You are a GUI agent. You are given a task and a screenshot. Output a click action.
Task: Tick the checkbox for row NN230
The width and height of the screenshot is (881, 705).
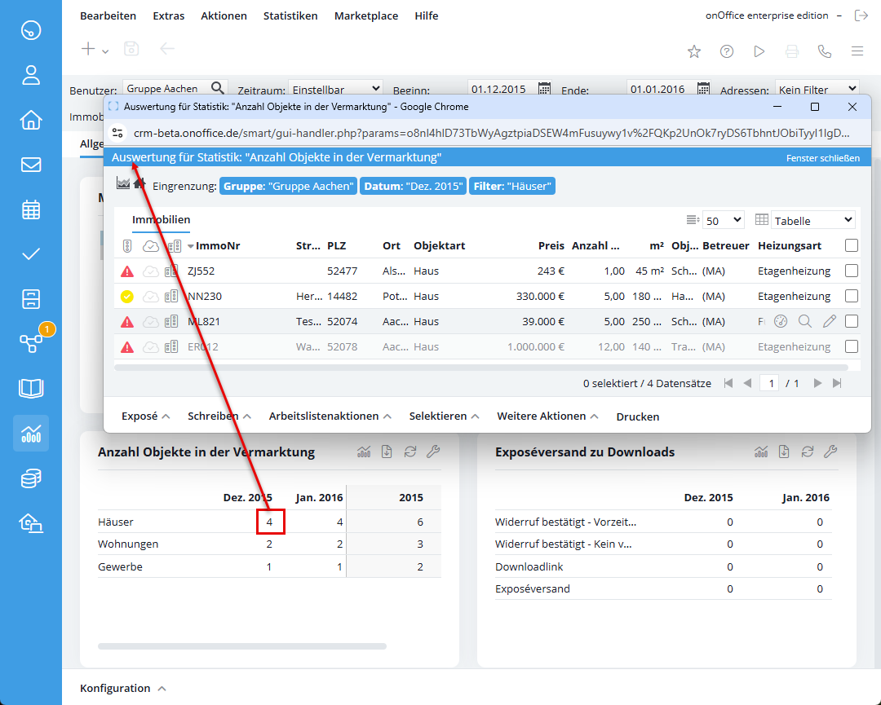(x=852, y=296)
